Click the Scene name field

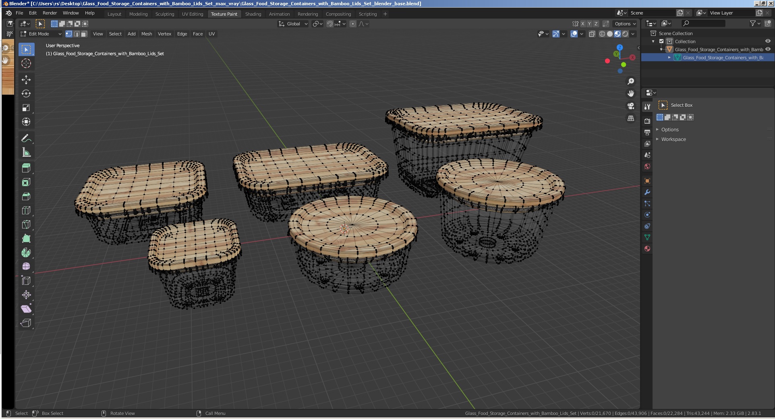652,13
